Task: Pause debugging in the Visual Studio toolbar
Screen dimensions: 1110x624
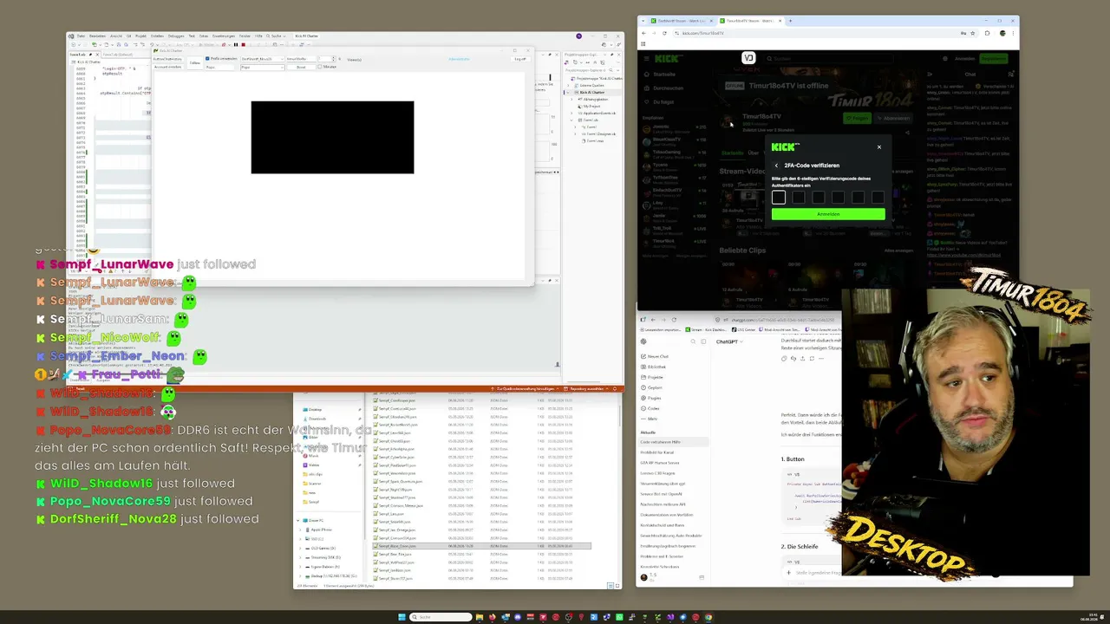Action: [x=236, y=44]
